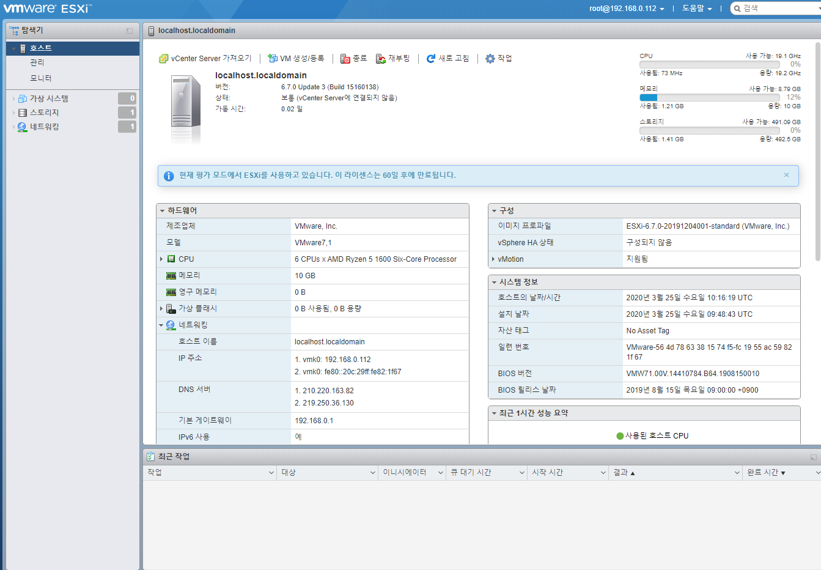Expand the CPU row details
Screen dimensions: 821x570
[161, 259]
